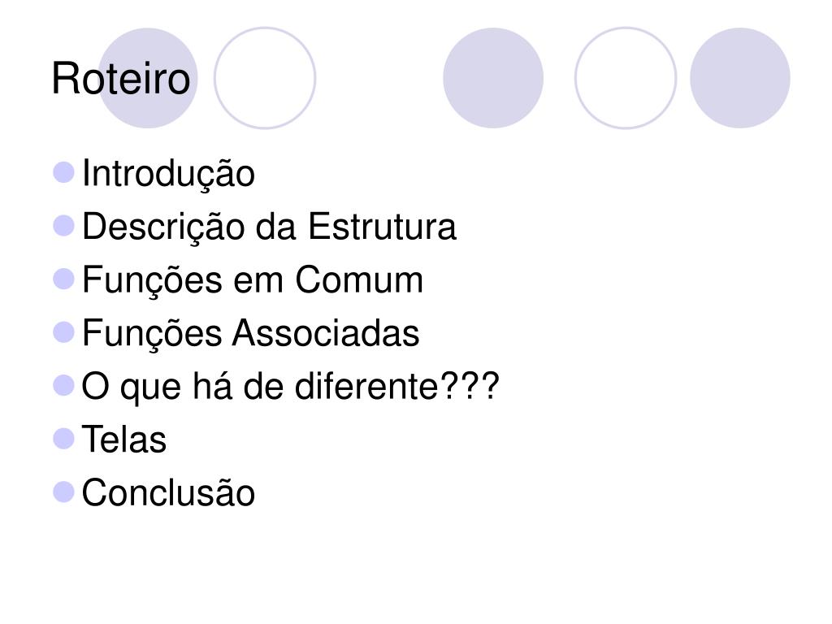832x624 pixels.
Task: Click the bullet dot beside Telas
Action: [x=63, y=439]
